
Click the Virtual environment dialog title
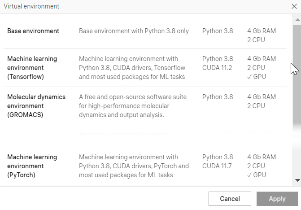click(31, 6)
